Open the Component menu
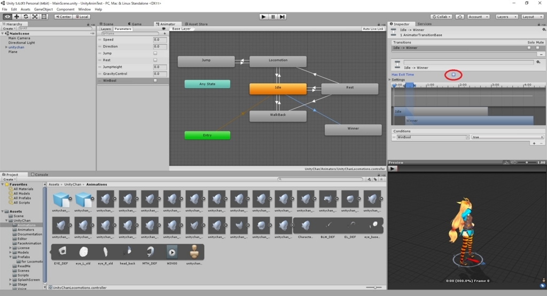 [x=65, y=10]
